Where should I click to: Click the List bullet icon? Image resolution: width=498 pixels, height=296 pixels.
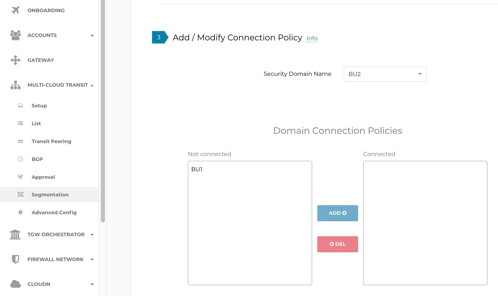20,123
